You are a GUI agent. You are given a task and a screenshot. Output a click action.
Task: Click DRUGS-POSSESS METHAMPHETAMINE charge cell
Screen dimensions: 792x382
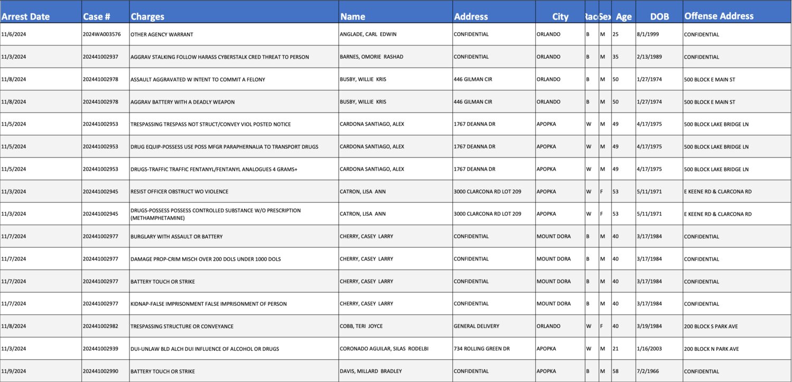234,214
